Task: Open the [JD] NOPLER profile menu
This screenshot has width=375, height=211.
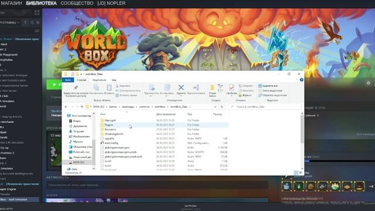Action: pos(111,3)
